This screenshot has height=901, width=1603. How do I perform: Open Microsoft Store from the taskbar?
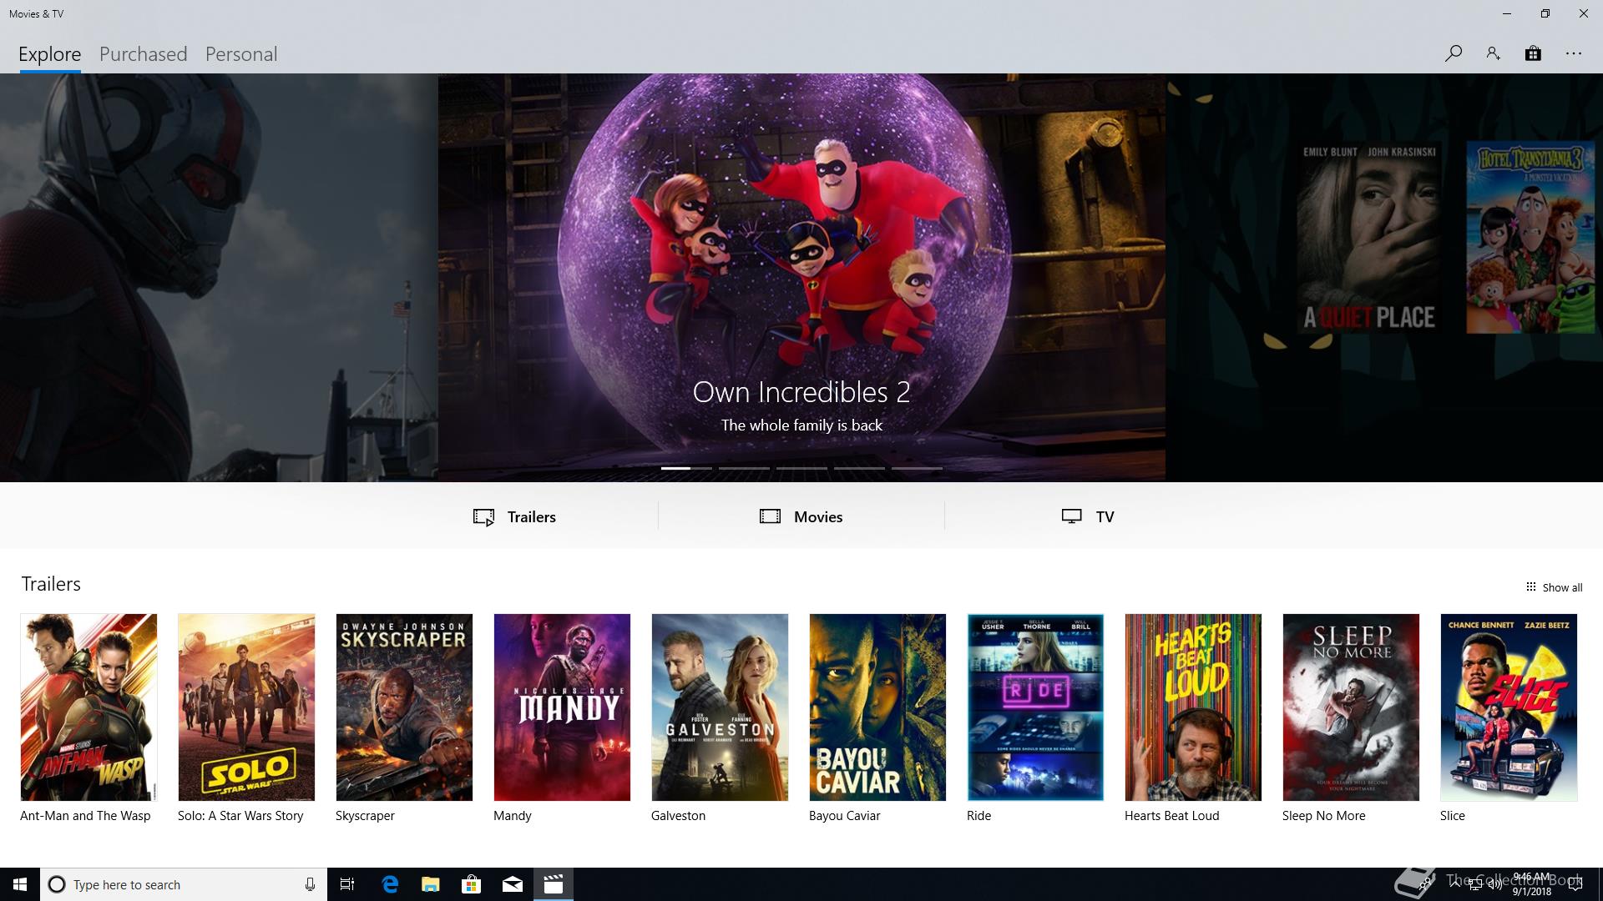tap(471, 884)
